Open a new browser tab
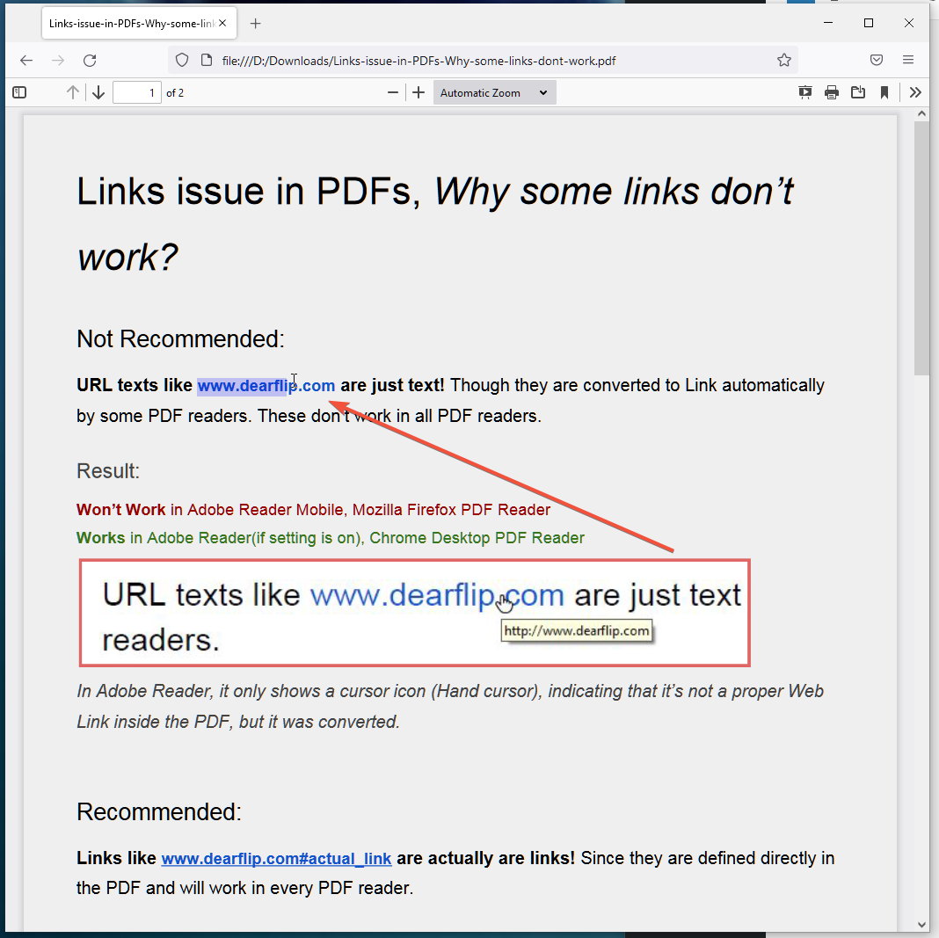The width and height of the screenshot is (939, 938). pos(255,24)
